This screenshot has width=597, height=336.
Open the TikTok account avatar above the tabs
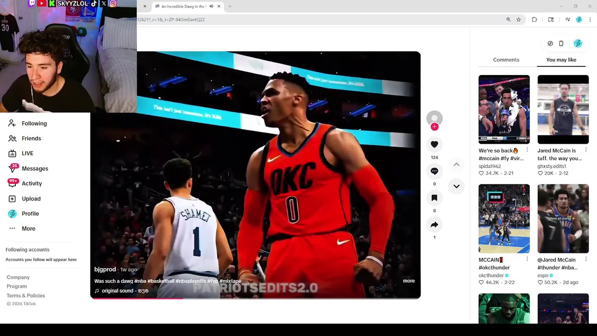point(578,43)
